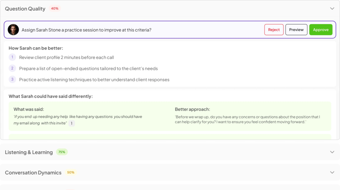Screen dimensions: 340x190
Task: Click Sarah Stone's avatar photo
Action: point(13,29)
